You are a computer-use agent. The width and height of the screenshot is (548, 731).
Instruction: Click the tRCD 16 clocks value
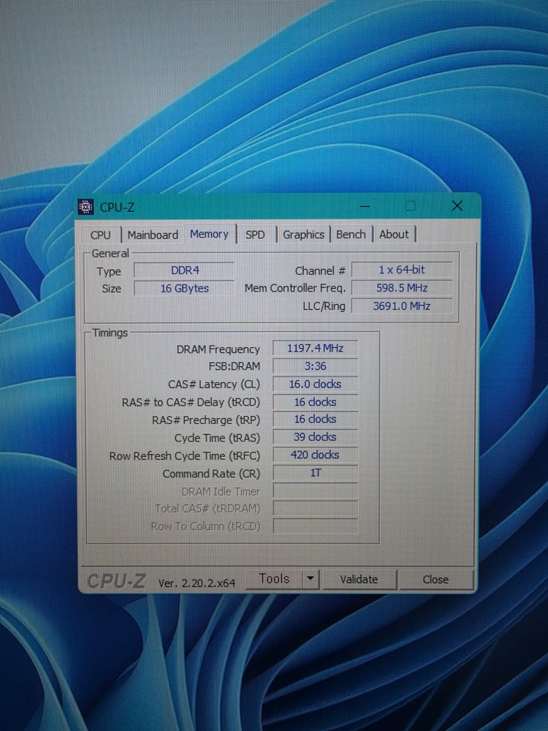click(x=315, y=402)
